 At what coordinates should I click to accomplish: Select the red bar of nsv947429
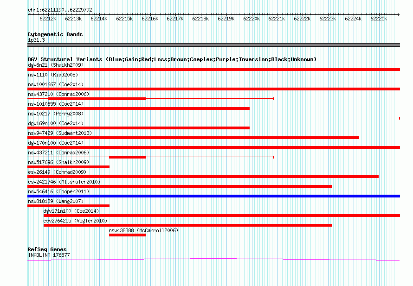click(x=193, y=138)
